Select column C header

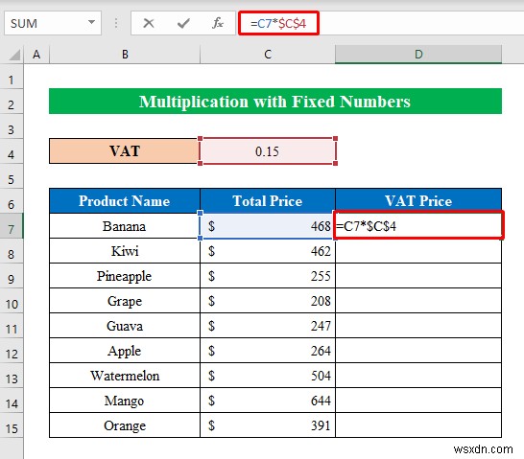pyautogui.click(x=268, y=55)
